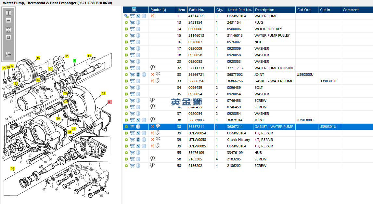The width and height of the screenshot is (373, 204).
Task: Click the search icon in table header
Action: (x=134, y=10)
